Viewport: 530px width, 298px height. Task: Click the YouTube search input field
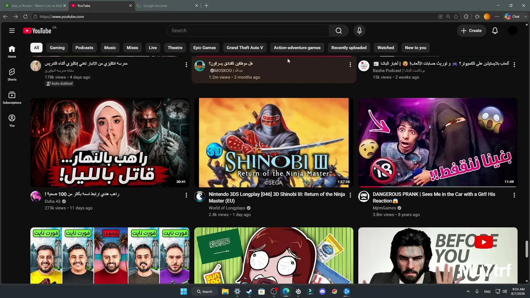click(x=248, y=31)
